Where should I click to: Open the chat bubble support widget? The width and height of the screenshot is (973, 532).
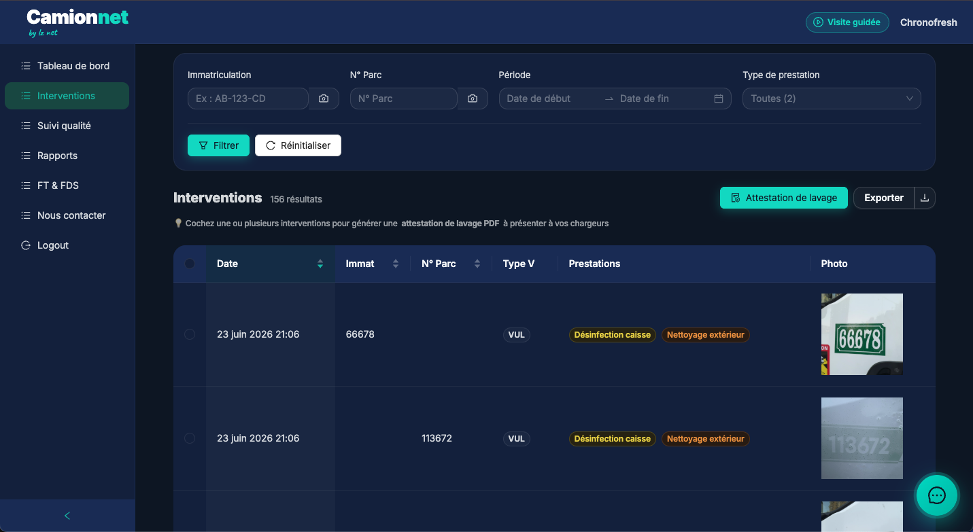[x=937, y=495]
